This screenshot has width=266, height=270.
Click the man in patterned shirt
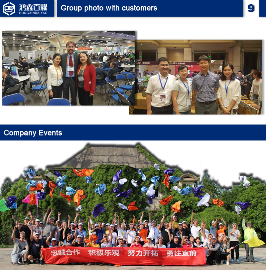point(205,85)
